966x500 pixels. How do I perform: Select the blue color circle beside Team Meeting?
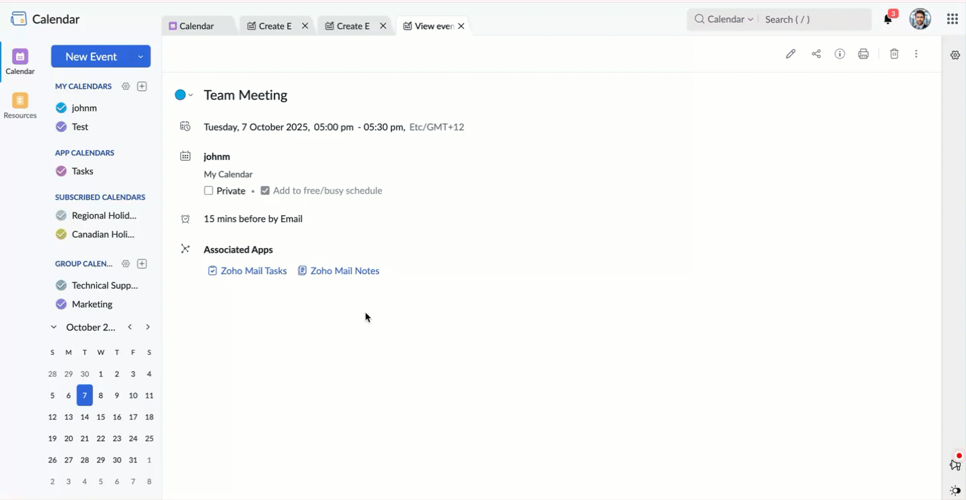pos(180,95)
